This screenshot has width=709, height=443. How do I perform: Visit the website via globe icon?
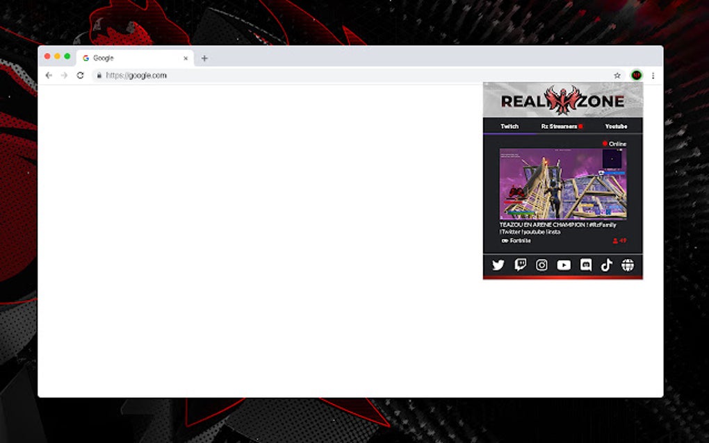coord(627,265)
